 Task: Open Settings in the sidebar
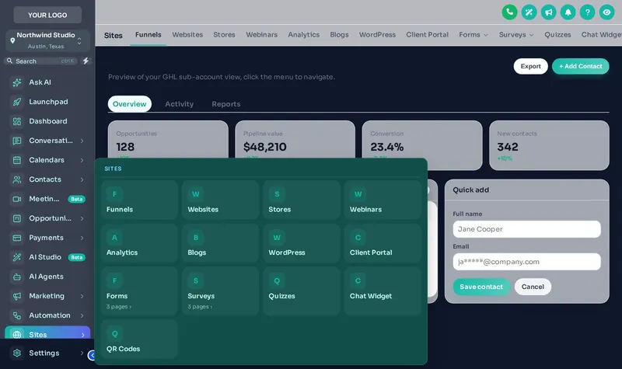point(47,353)
